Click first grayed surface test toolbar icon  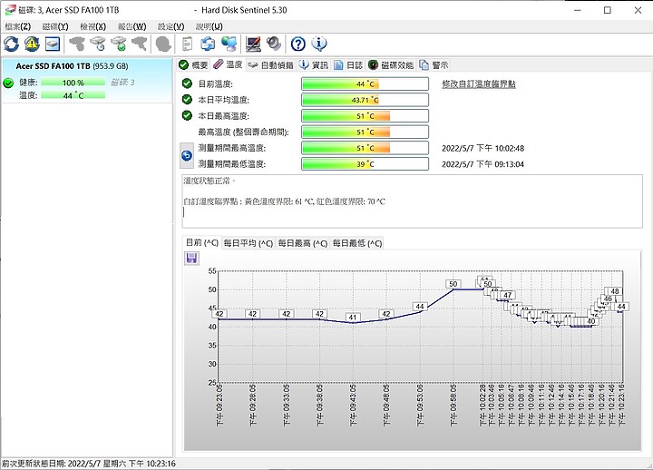(x=77, y=44)
